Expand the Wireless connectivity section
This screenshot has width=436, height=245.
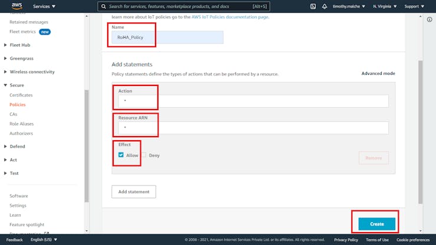(29, 72)
